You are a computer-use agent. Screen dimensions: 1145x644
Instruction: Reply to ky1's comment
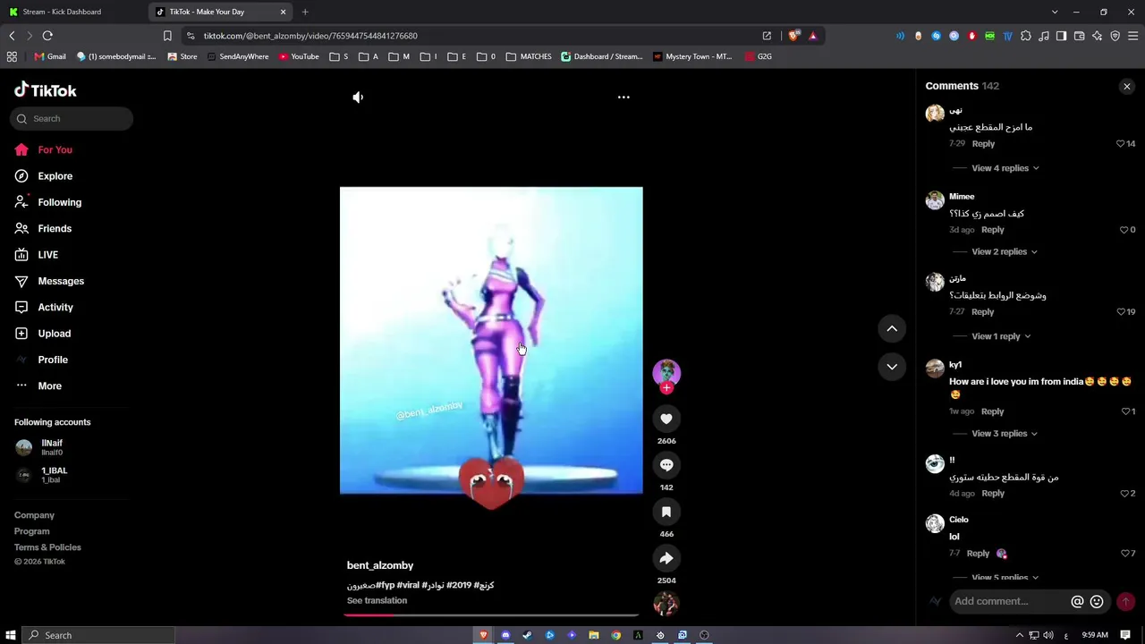[993, 411]
